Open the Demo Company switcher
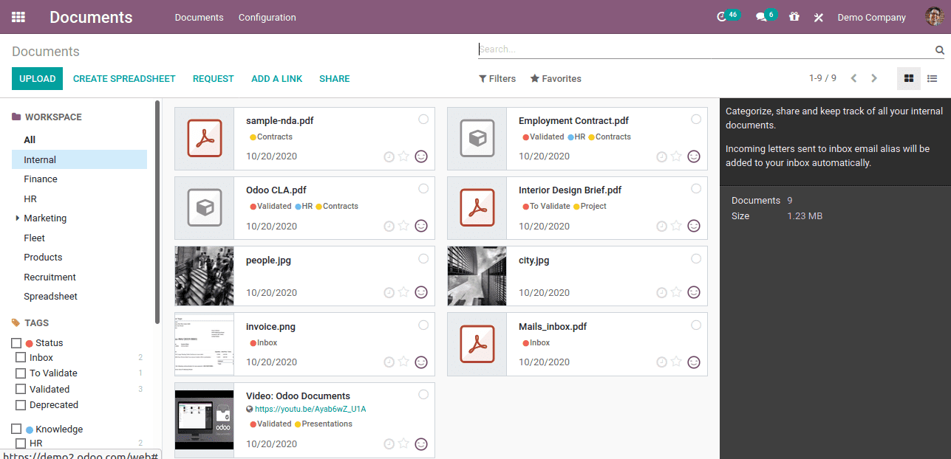The image size is (951, 459). click(x=871, y=17)
